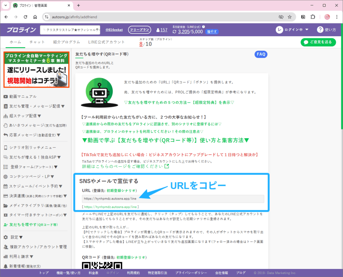This screenshot has height=277, width=343.
Task: Click the account name field in header
Action: click(70, 30)
